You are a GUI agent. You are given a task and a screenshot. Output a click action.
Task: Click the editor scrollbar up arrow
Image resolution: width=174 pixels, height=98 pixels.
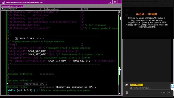click(120, 14)
